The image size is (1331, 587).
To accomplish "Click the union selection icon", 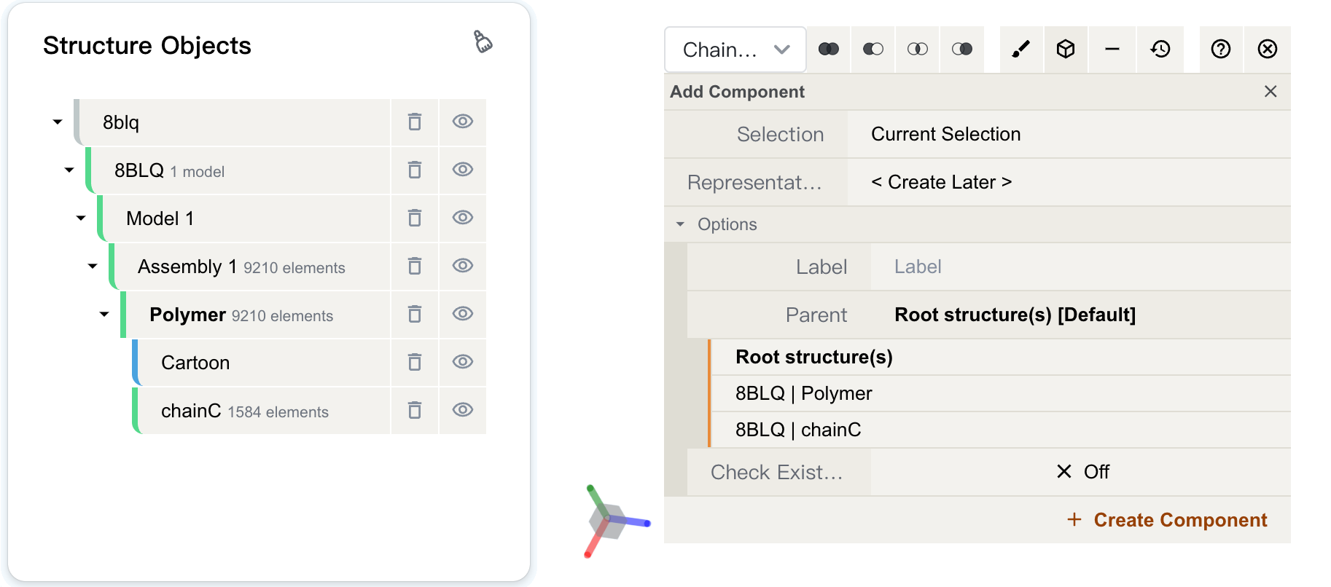I will pos(828,49).
